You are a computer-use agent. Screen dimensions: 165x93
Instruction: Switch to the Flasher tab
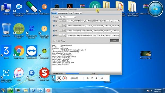[54, 13]
